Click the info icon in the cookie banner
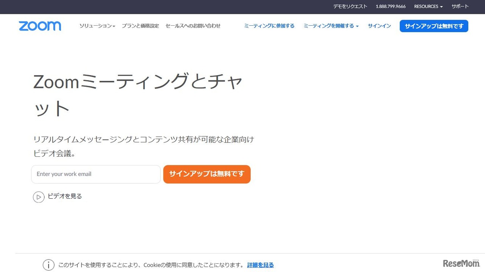 click(48, 265)
